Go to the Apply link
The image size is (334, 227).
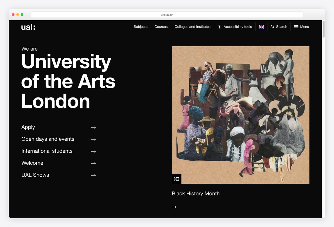click(28, 127)
